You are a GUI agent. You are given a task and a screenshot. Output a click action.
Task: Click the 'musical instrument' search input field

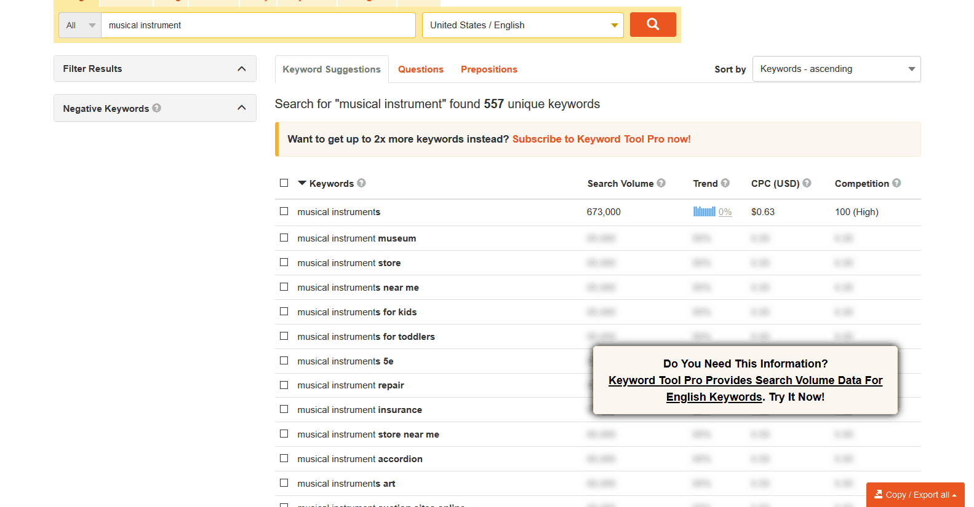coord(258,25)
